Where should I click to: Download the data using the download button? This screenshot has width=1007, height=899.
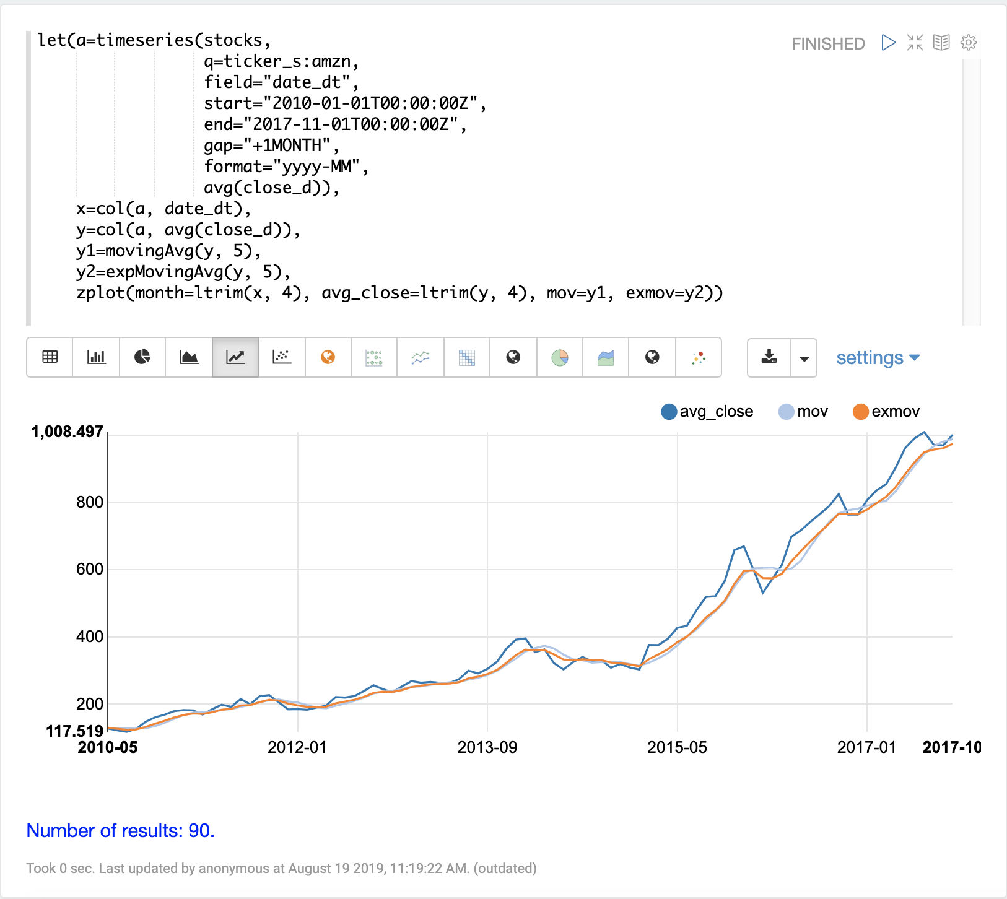click(x=769, y=357)
